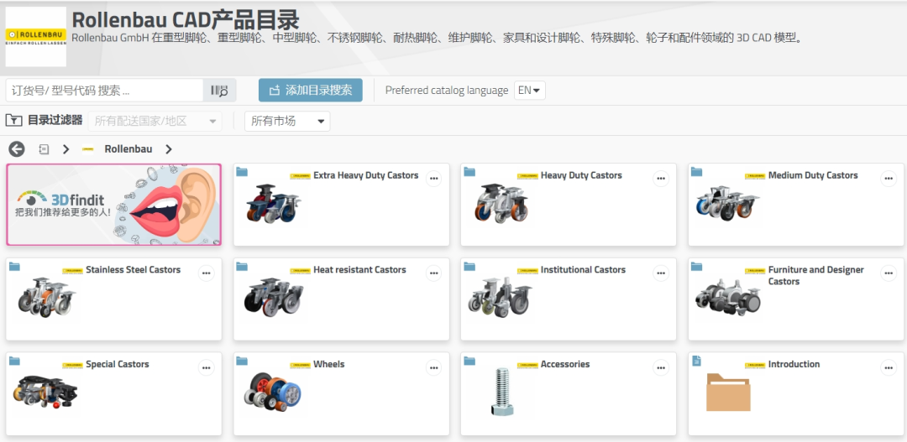Screen dimensions: 907x442
Task: Click the 添加目录搜索 button
Action: (311, 90)
